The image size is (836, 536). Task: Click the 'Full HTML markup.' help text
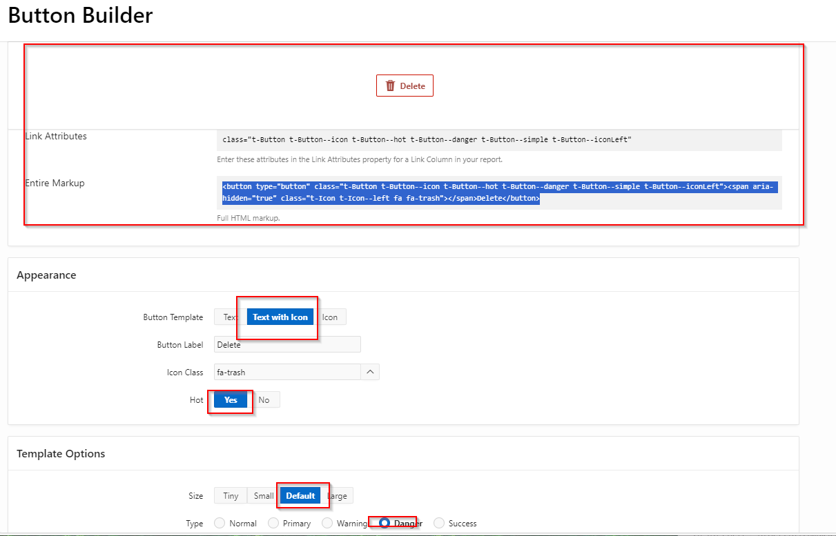coord(249,218)
